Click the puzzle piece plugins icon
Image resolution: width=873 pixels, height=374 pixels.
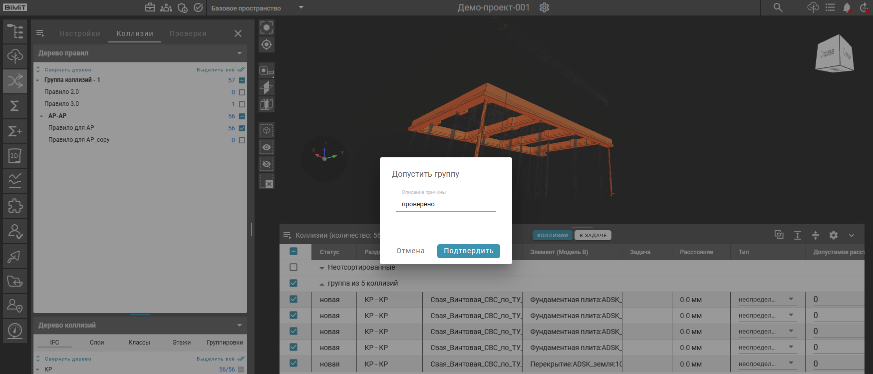pos(15,206)
